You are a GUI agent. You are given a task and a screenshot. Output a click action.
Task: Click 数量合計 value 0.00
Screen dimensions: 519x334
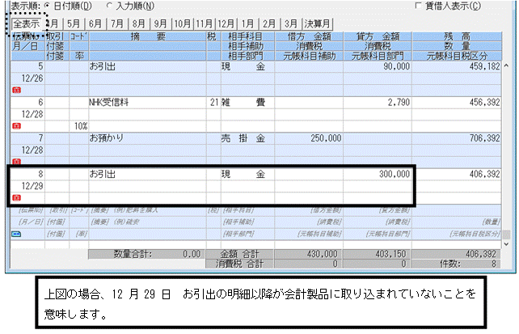coord(192,254)
